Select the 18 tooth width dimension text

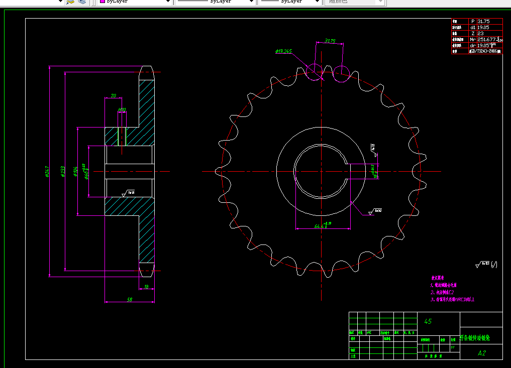[146, 287]
